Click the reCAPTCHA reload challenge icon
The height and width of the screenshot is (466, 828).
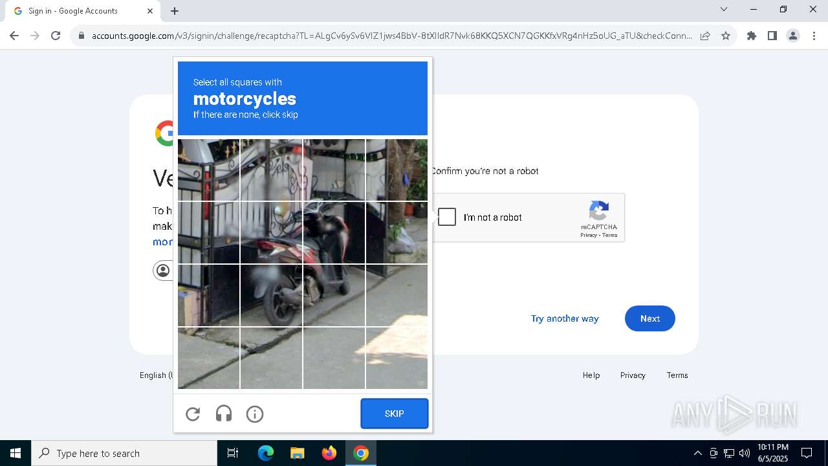coord(193,414)
